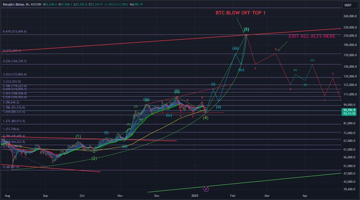
Task: Click the change value +1,193.4 (+1.29%)
Action: [x=116, y=4]
